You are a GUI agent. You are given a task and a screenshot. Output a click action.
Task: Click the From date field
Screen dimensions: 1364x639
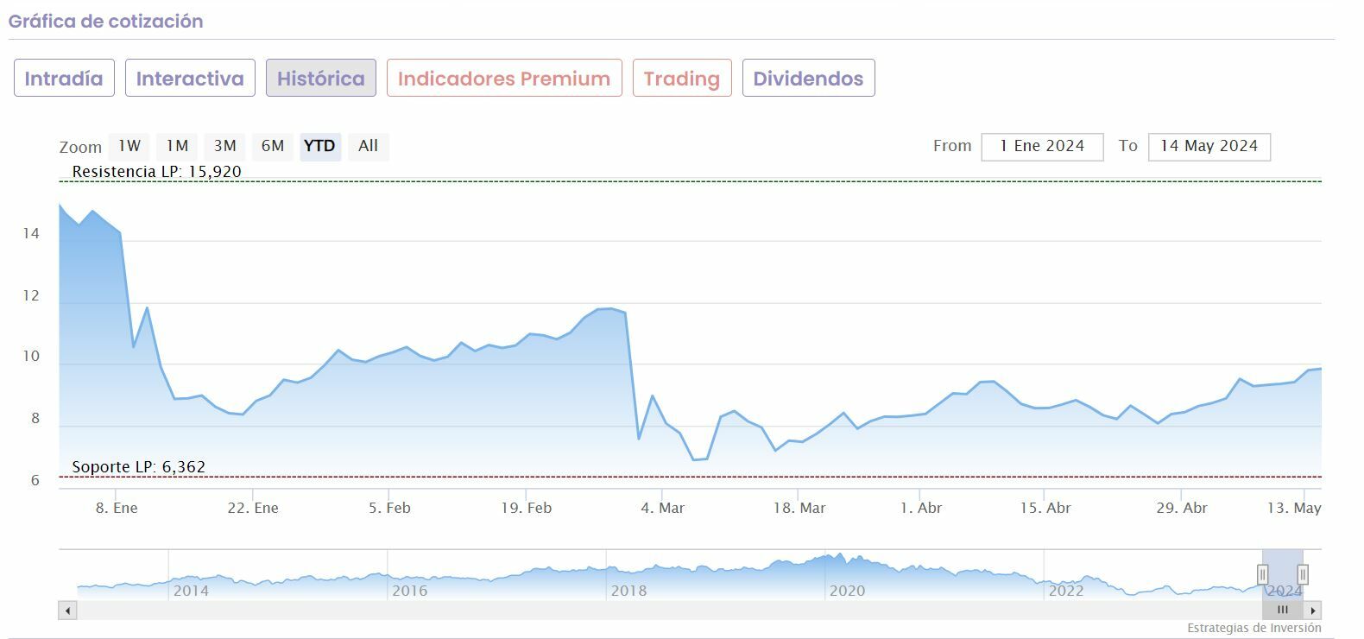(x=1042, y=147)
